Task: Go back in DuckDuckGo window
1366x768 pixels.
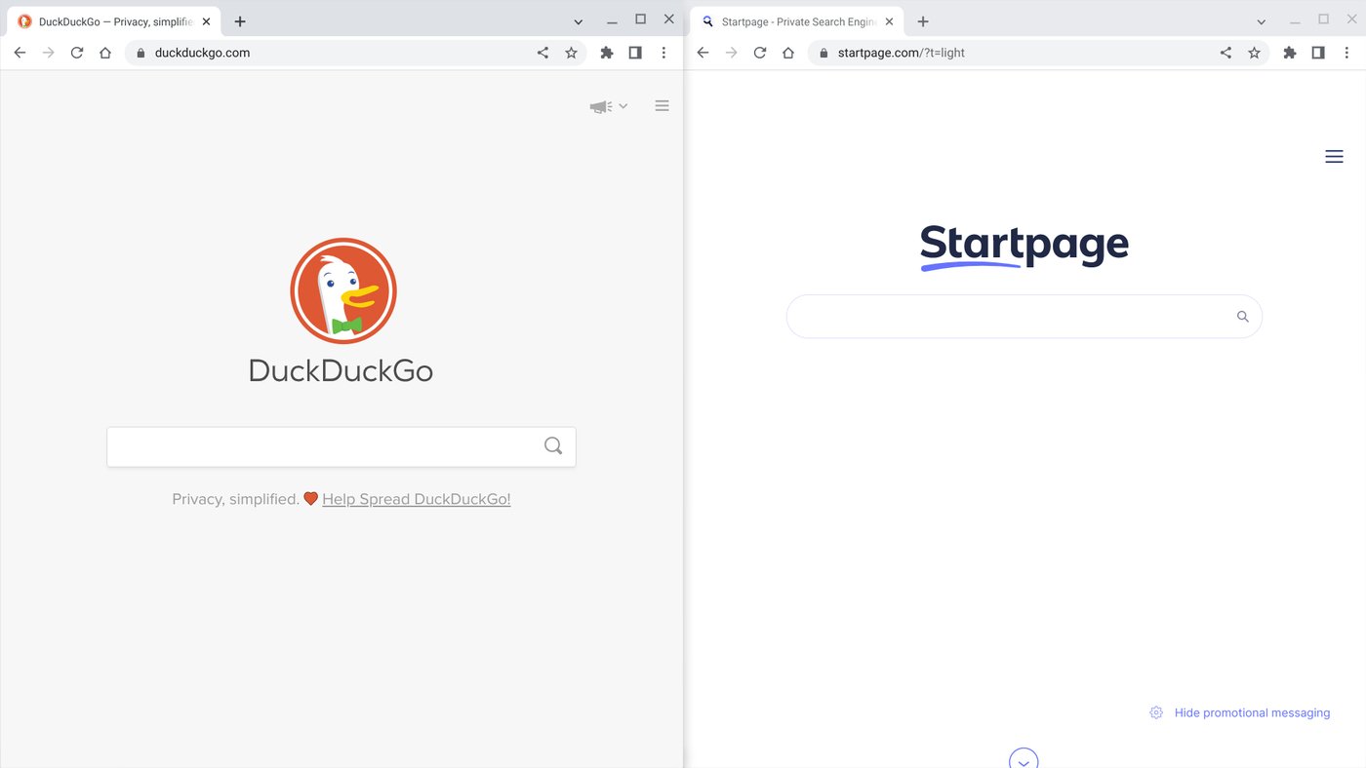Action: 20,53
